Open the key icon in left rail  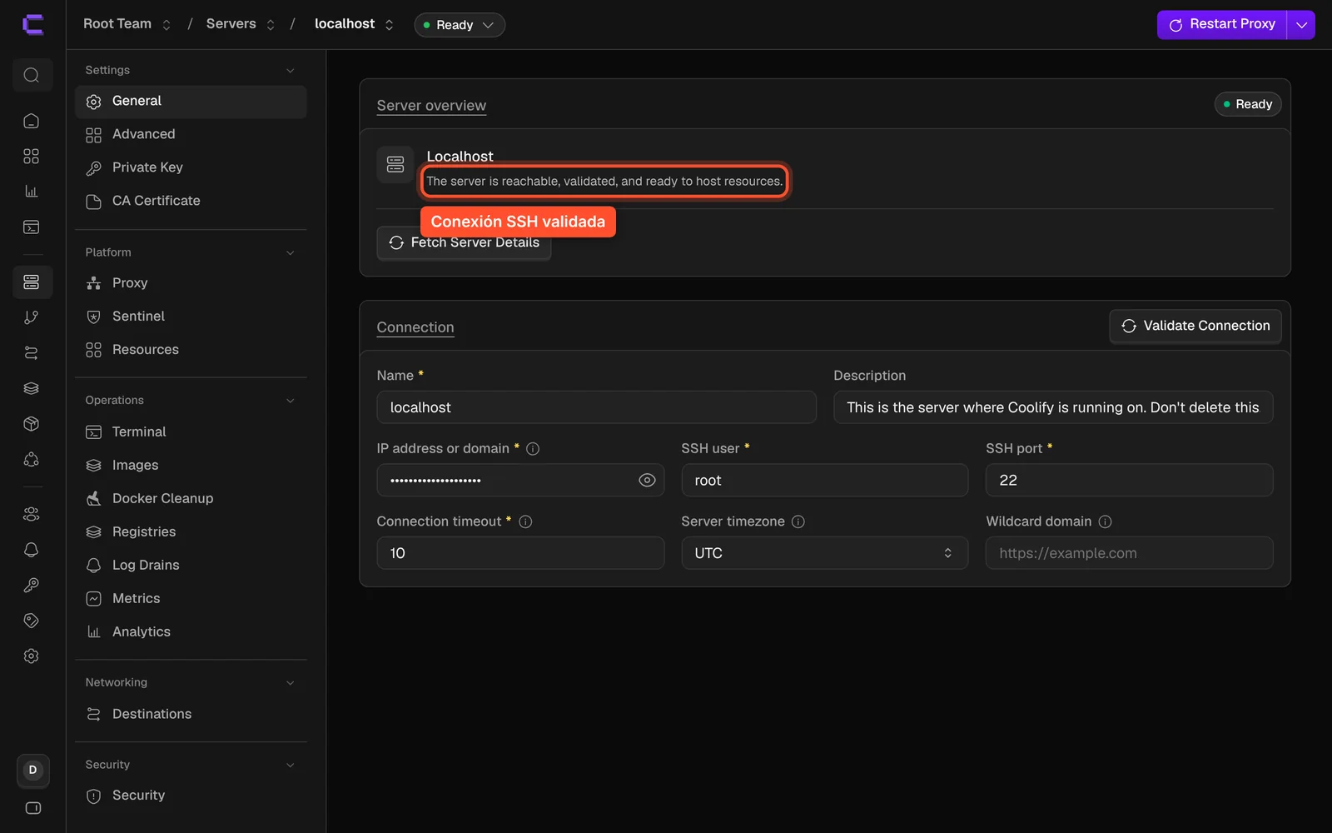point(32,585)
